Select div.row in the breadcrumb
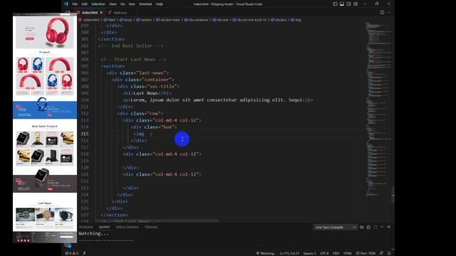 click(x=223, y=20)
